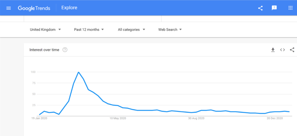Image resolution: width=297 pixels, height=136 pixels.
Task: Click the 20 Dec 2020 axis label
Action: pyautogui.click(x=275, y=118)
